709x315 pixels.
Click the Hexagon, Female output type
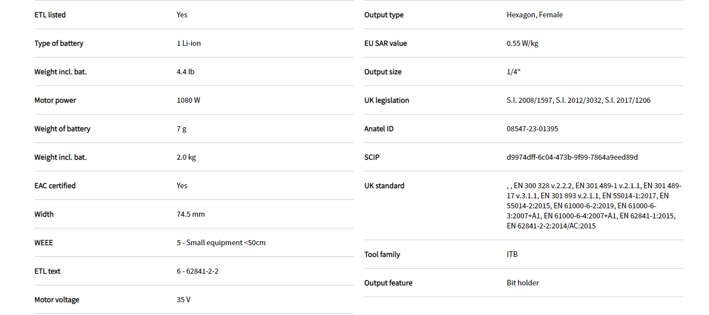click(535, 15)
